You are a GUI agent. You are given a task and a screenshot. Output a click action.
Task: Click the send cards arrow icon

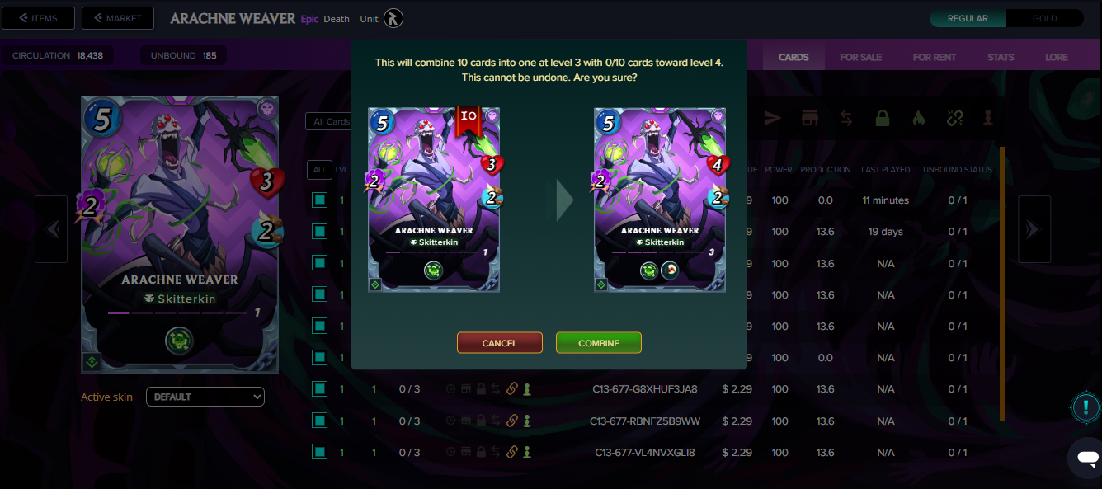pyautogui.click(x=773, y=119)
